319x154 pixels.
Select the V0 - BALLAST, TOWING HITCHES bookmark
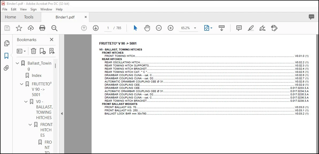click(44, 109)
